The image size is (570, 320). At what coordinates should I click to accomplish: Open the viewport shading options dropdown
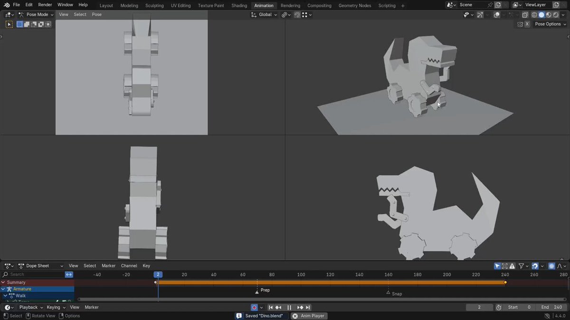(562, 15)
